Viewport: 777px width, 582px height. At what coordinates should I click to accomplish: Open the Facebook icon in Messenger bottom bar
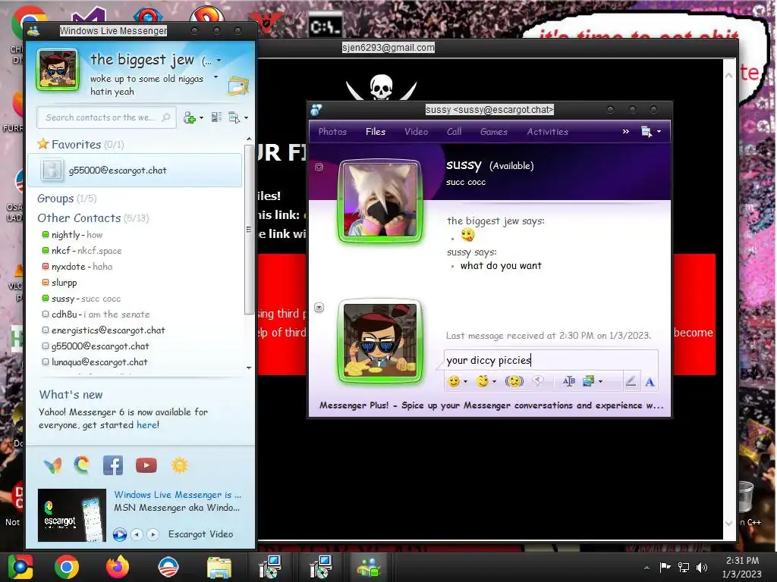point(113,465)
